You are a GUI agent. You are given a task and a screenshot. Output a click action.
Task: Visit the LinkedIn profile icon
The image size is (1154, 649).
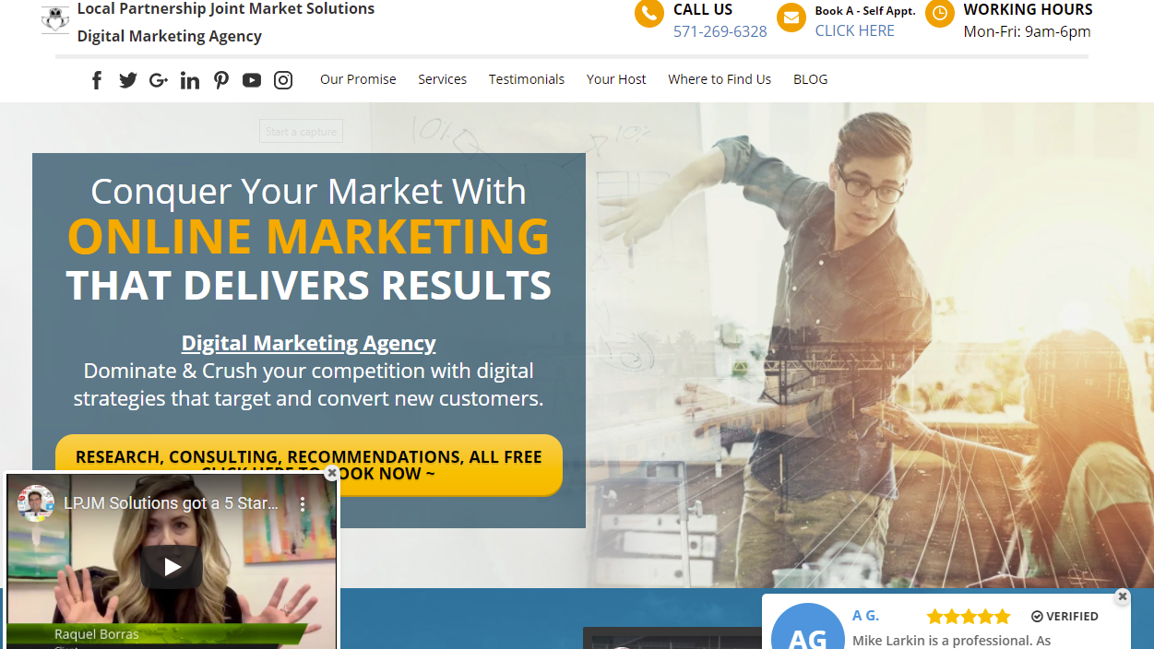[190, 80]
